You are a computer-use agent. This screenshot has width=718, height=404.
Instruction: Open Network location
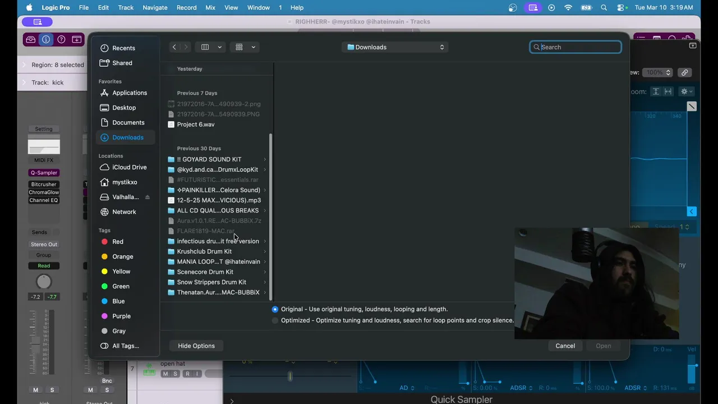click(124, 212)
